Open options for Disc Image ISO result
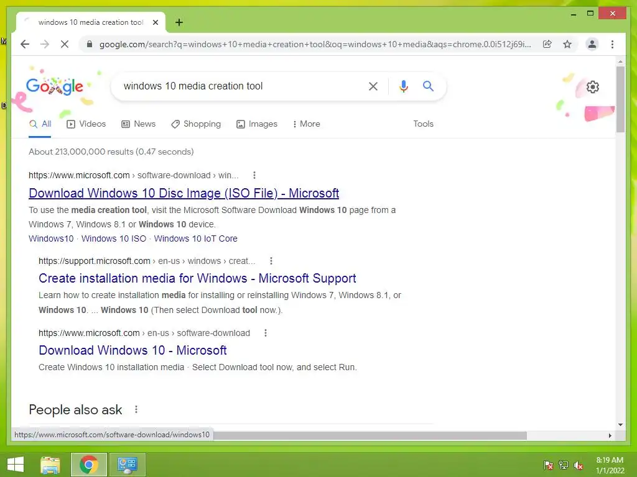The height and width of the screenshot is (477, 637). (x=254, y=175)
